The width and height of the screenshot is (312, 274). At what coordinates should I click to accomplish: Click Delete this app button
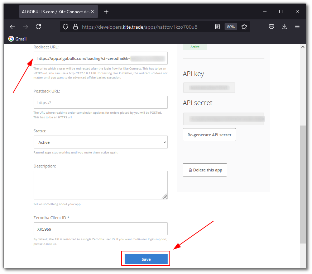coord(205,170)
